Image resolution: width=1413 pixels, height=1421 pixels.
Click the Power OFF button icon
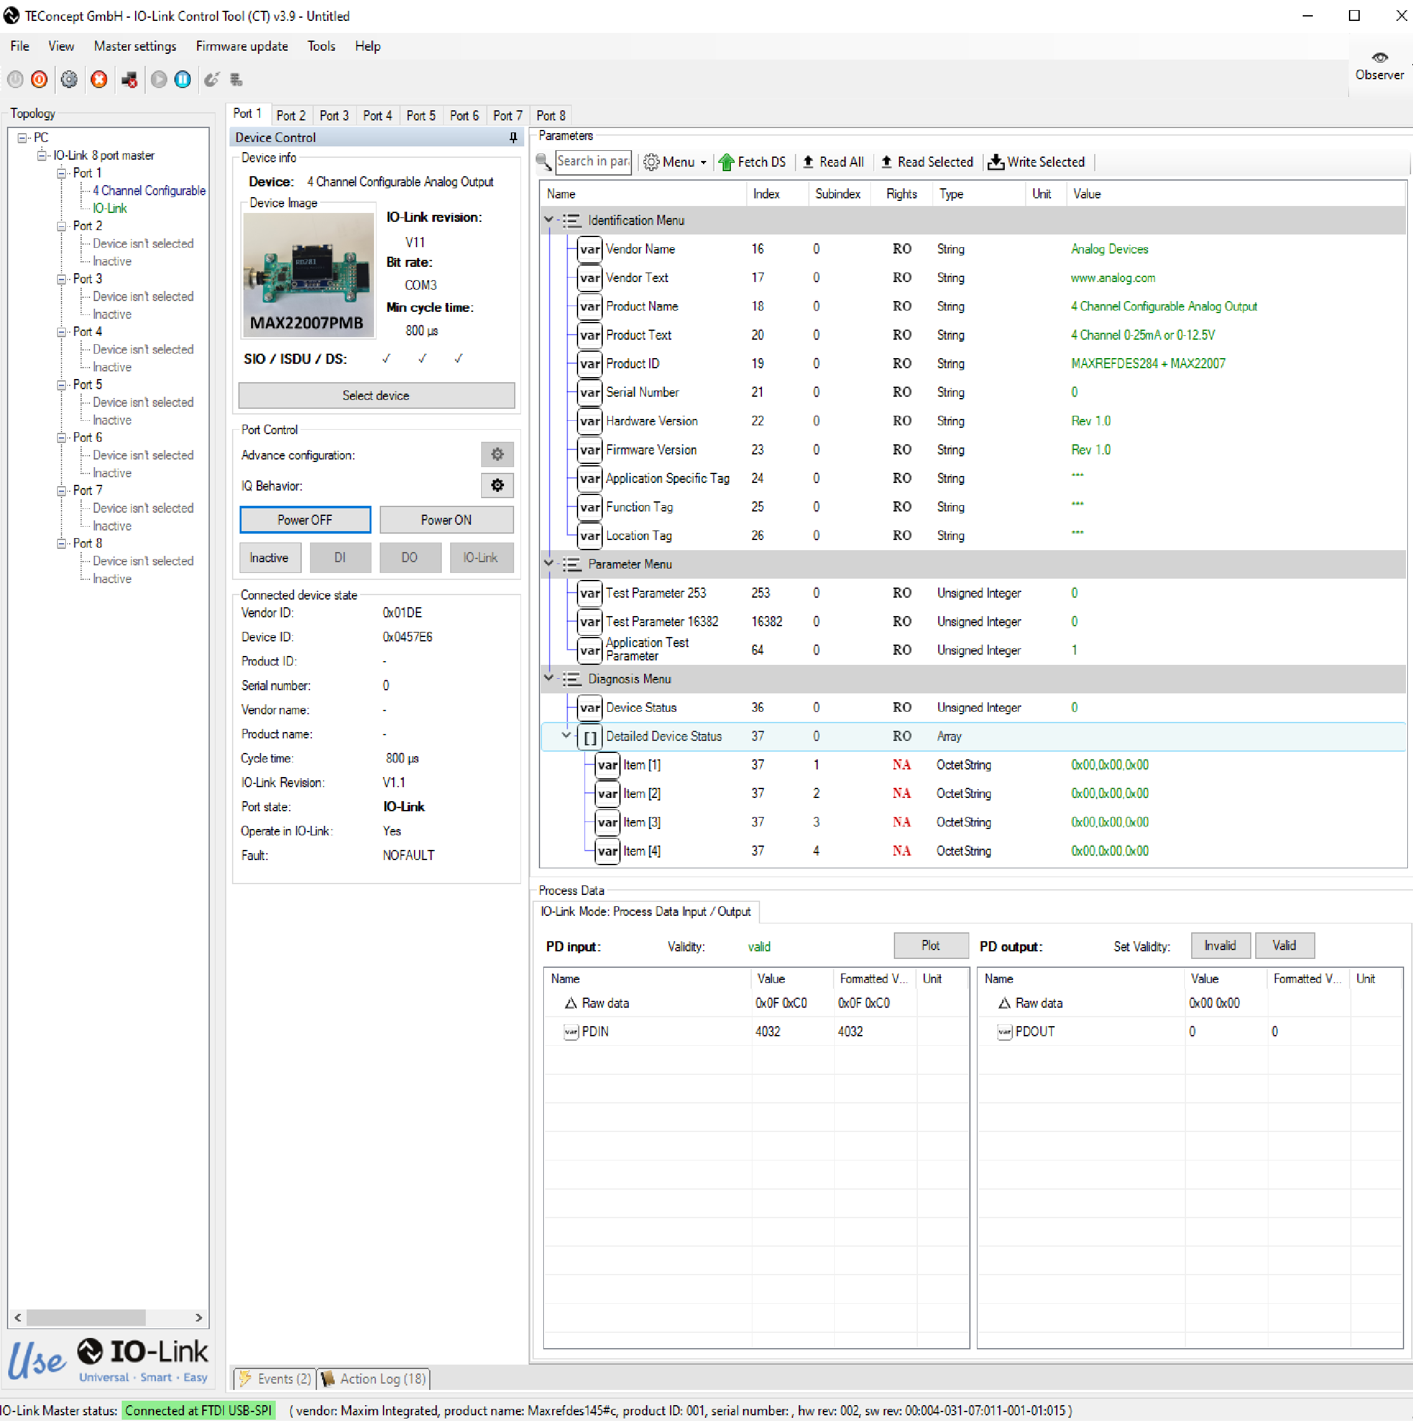point(304,519)
